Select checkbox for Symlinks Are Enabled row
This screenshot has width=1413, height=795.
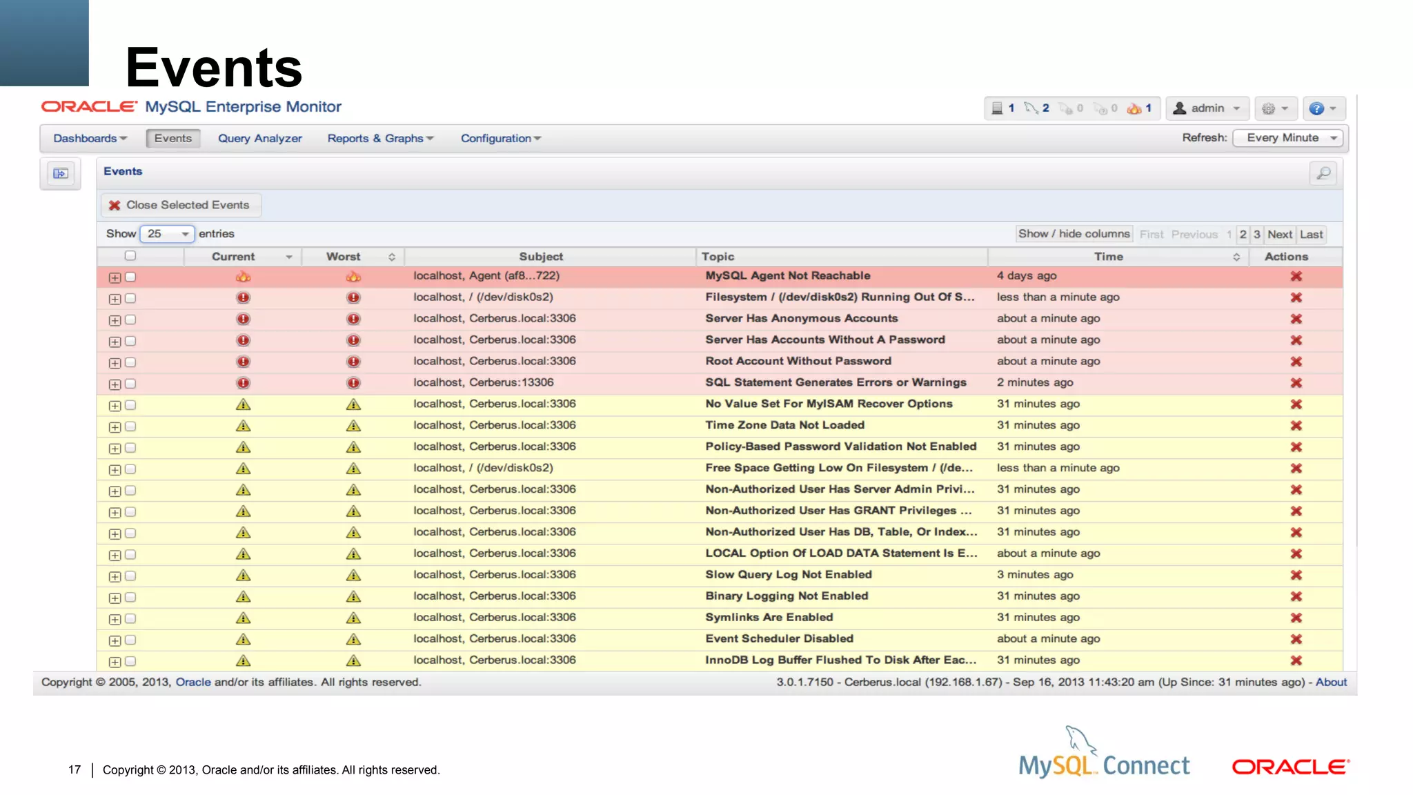point(130,618)
